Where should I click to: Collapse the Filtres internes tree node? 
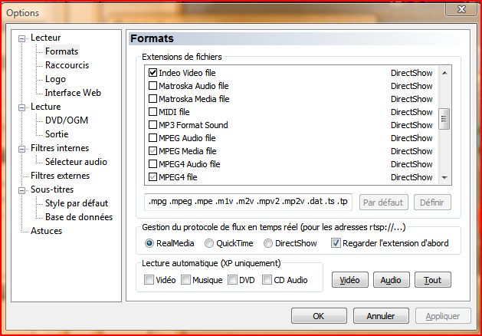click(x=21, y=149)
